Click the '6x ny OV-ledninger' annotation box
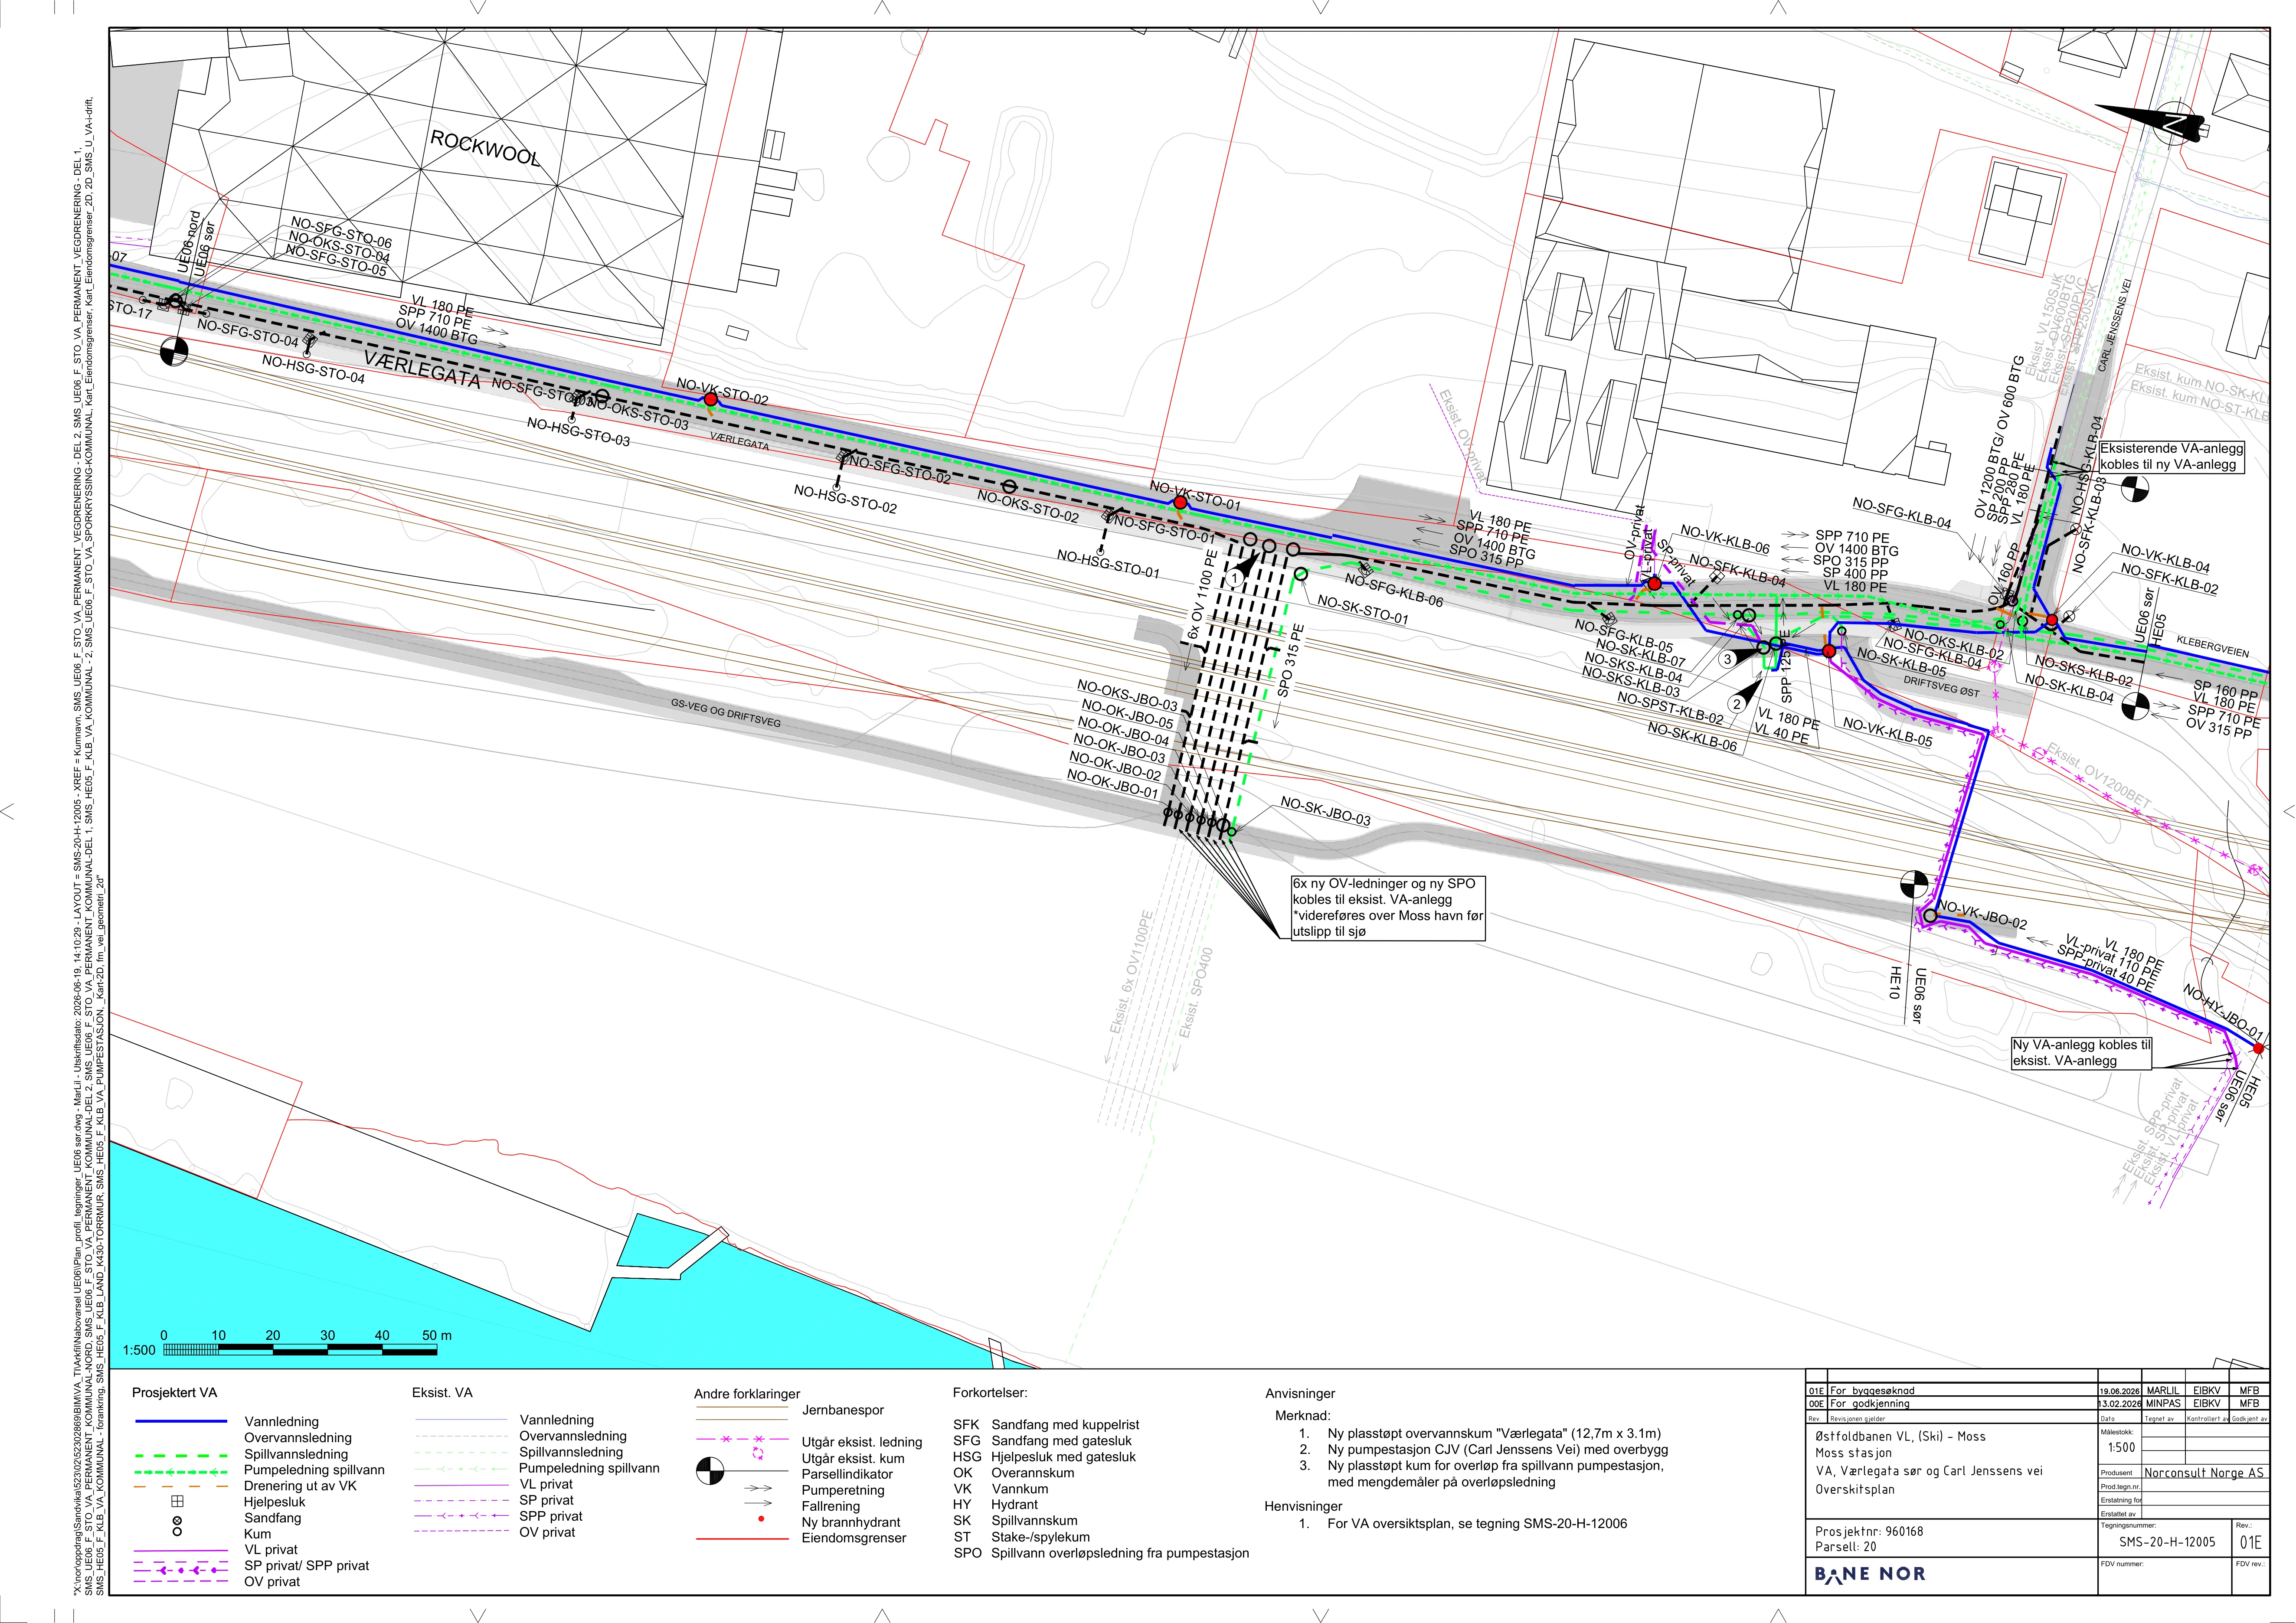The image size is (2296, 1623). (1388, 908)
